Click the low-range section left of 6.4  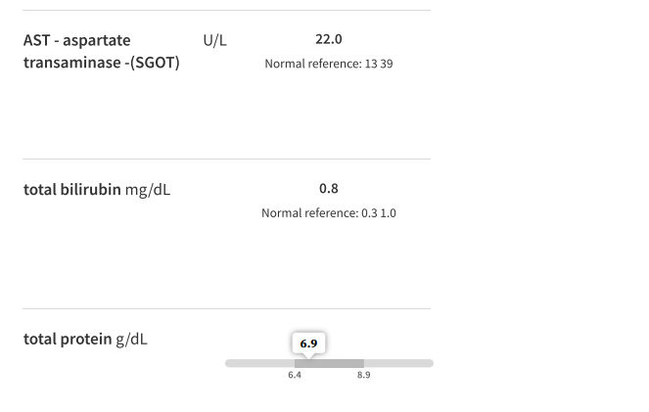point(259,363)
